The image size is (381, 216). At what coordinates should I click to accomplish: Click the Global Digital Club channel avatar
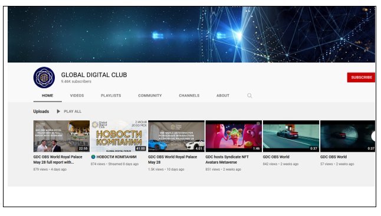point(44,78)
